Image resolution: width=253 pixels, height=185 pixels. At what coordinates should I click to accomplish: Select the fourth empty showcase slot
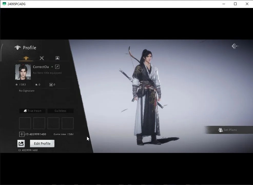(x=67, y=123)
